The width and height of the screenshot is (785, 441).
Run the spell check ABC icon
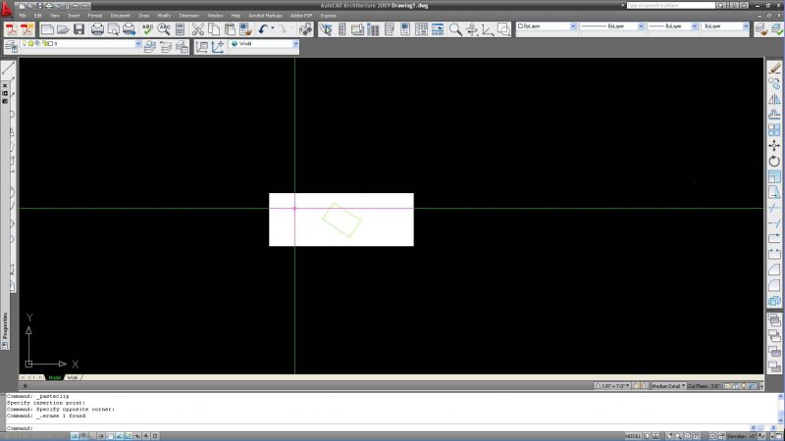148,29
